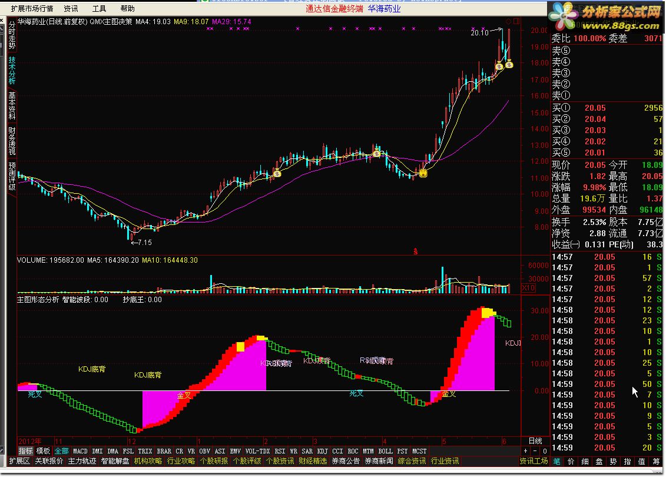Viewport: 666px width, 477px height.
Task: Apply the BOLL indicator
Action: [x=385, y=451]
